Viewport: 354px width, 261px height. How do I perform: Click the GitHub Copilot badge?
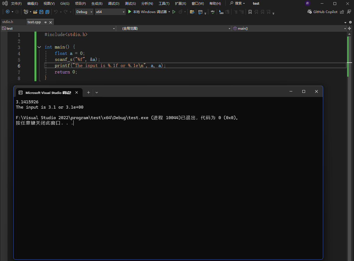[x=322, y=12]
